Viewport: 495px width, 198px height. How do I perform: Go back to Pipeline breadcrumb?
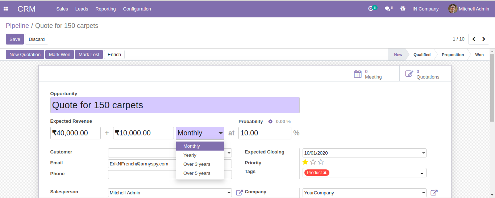point(17,26)
